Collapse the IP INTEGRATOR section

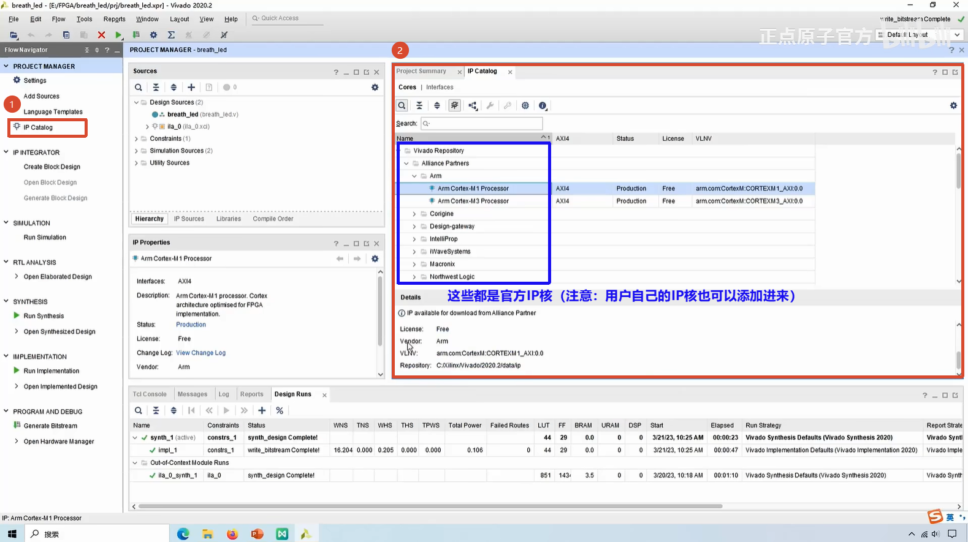(x=6, y=152)
